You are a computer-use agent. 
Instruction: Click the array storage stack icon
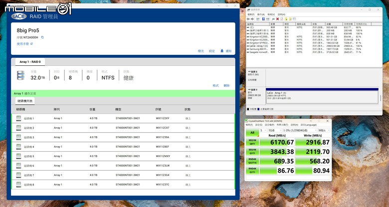20,75
